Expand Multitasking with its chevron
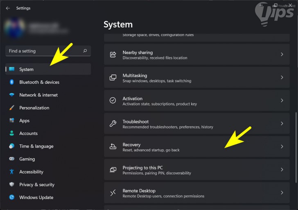This screenshot has height=210, width=298. point(282,78)
